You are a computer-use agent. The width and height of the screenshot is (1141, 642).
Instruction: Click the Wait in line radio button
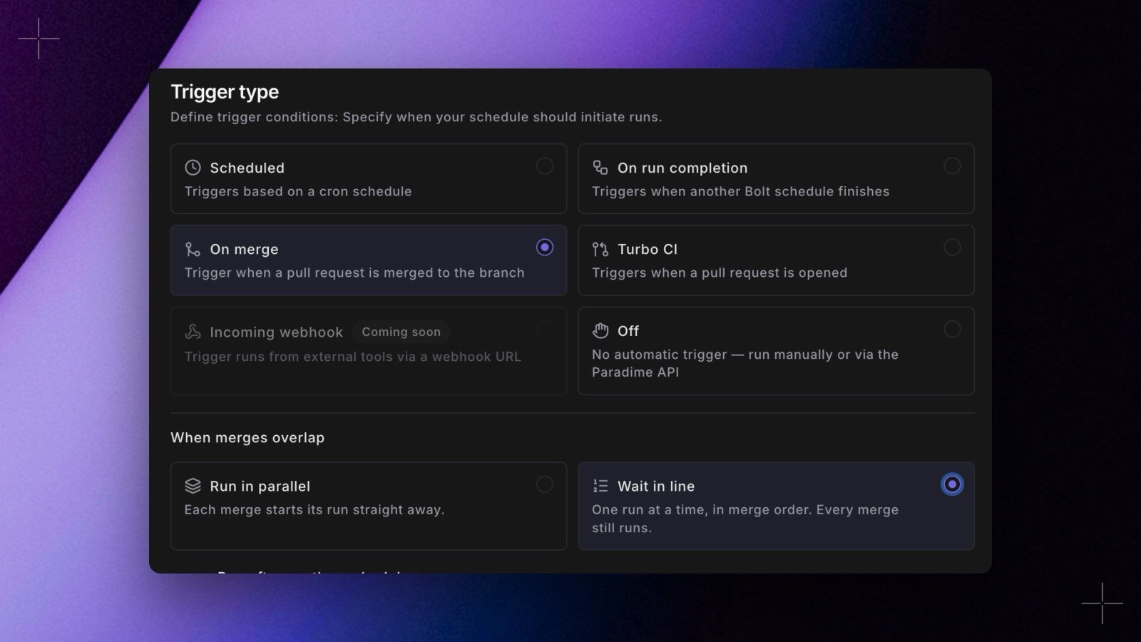coord(952,484)
